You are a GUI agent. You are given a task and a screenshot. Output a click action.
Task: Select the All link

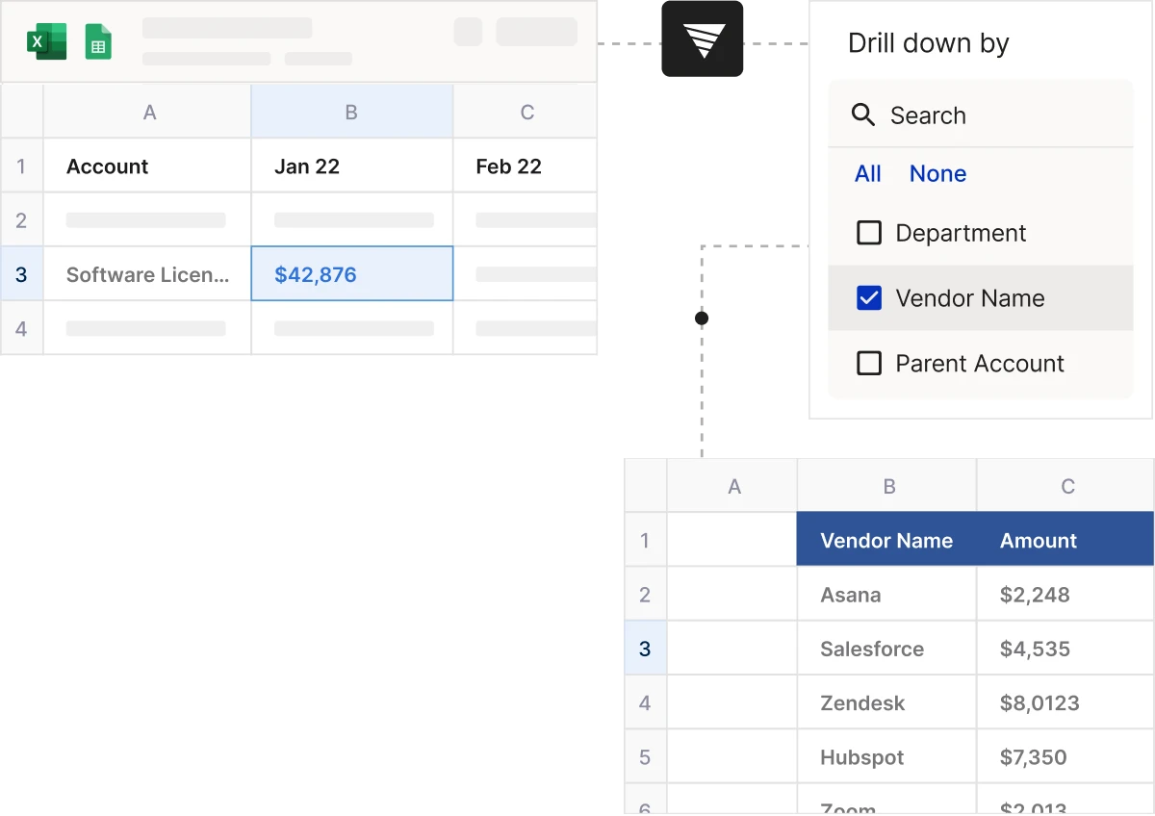click(867, 173)
